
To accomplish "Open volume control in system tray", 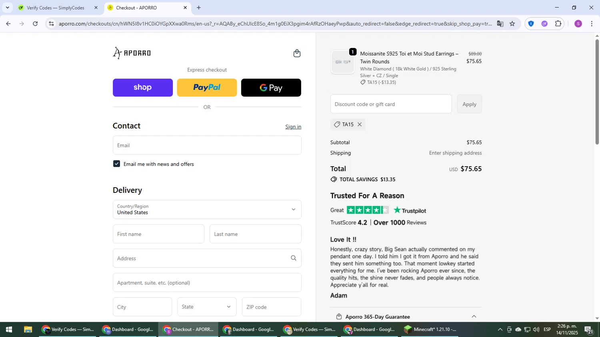I will 536,330.
